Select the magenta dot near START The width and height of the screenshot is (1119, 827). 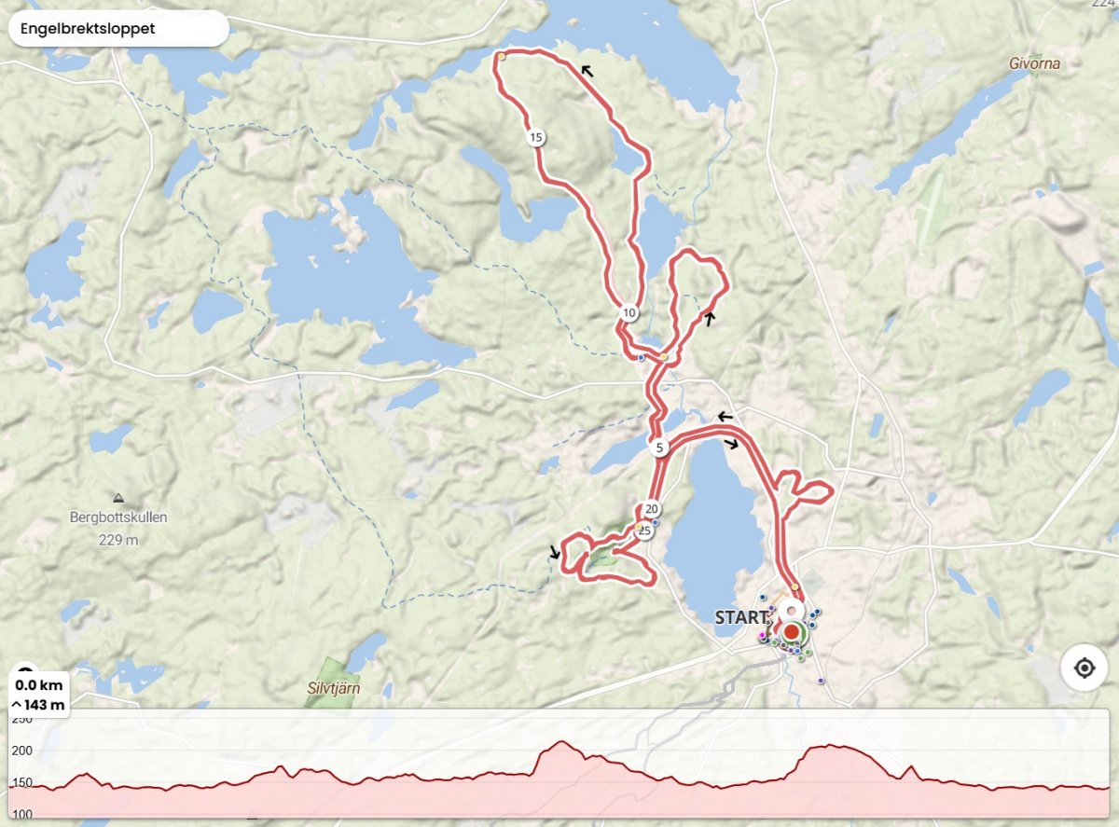click(x=762, y=635)
